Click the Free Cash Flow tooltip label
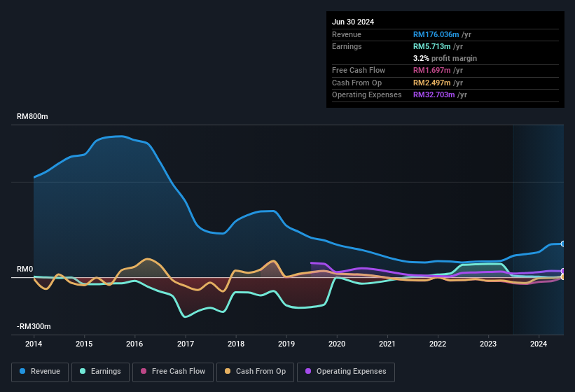This screenshot has width=575, height=392. 359,70
